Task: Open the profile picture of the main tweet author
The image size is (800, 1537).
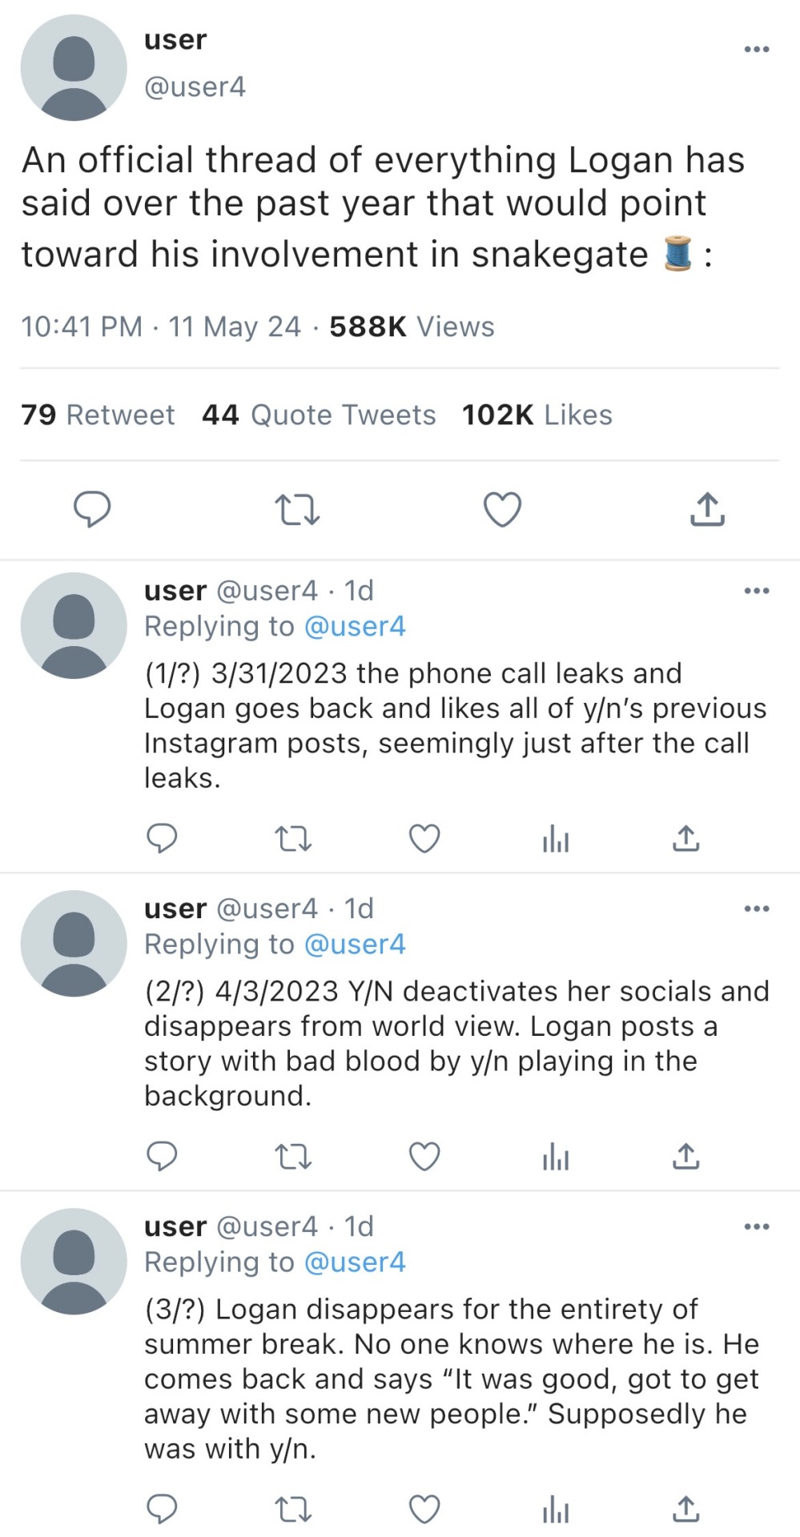Action: [74, 68]
